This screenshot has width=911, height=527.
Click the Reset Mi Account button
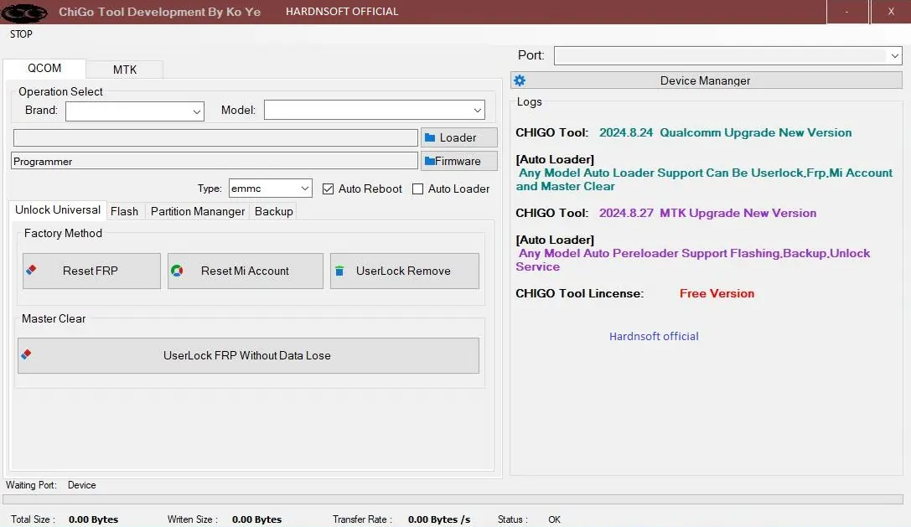(x=246, y=271)
